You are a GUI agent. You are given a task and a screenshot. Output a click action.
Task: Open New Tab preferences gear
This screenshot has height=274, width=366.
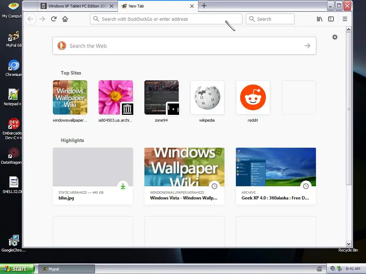coord(335,37)
